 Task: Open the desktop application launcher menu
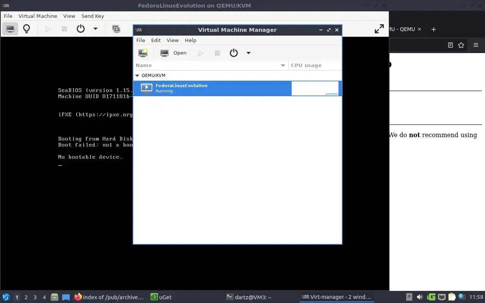pyautogui.click(x=6, y=297)
